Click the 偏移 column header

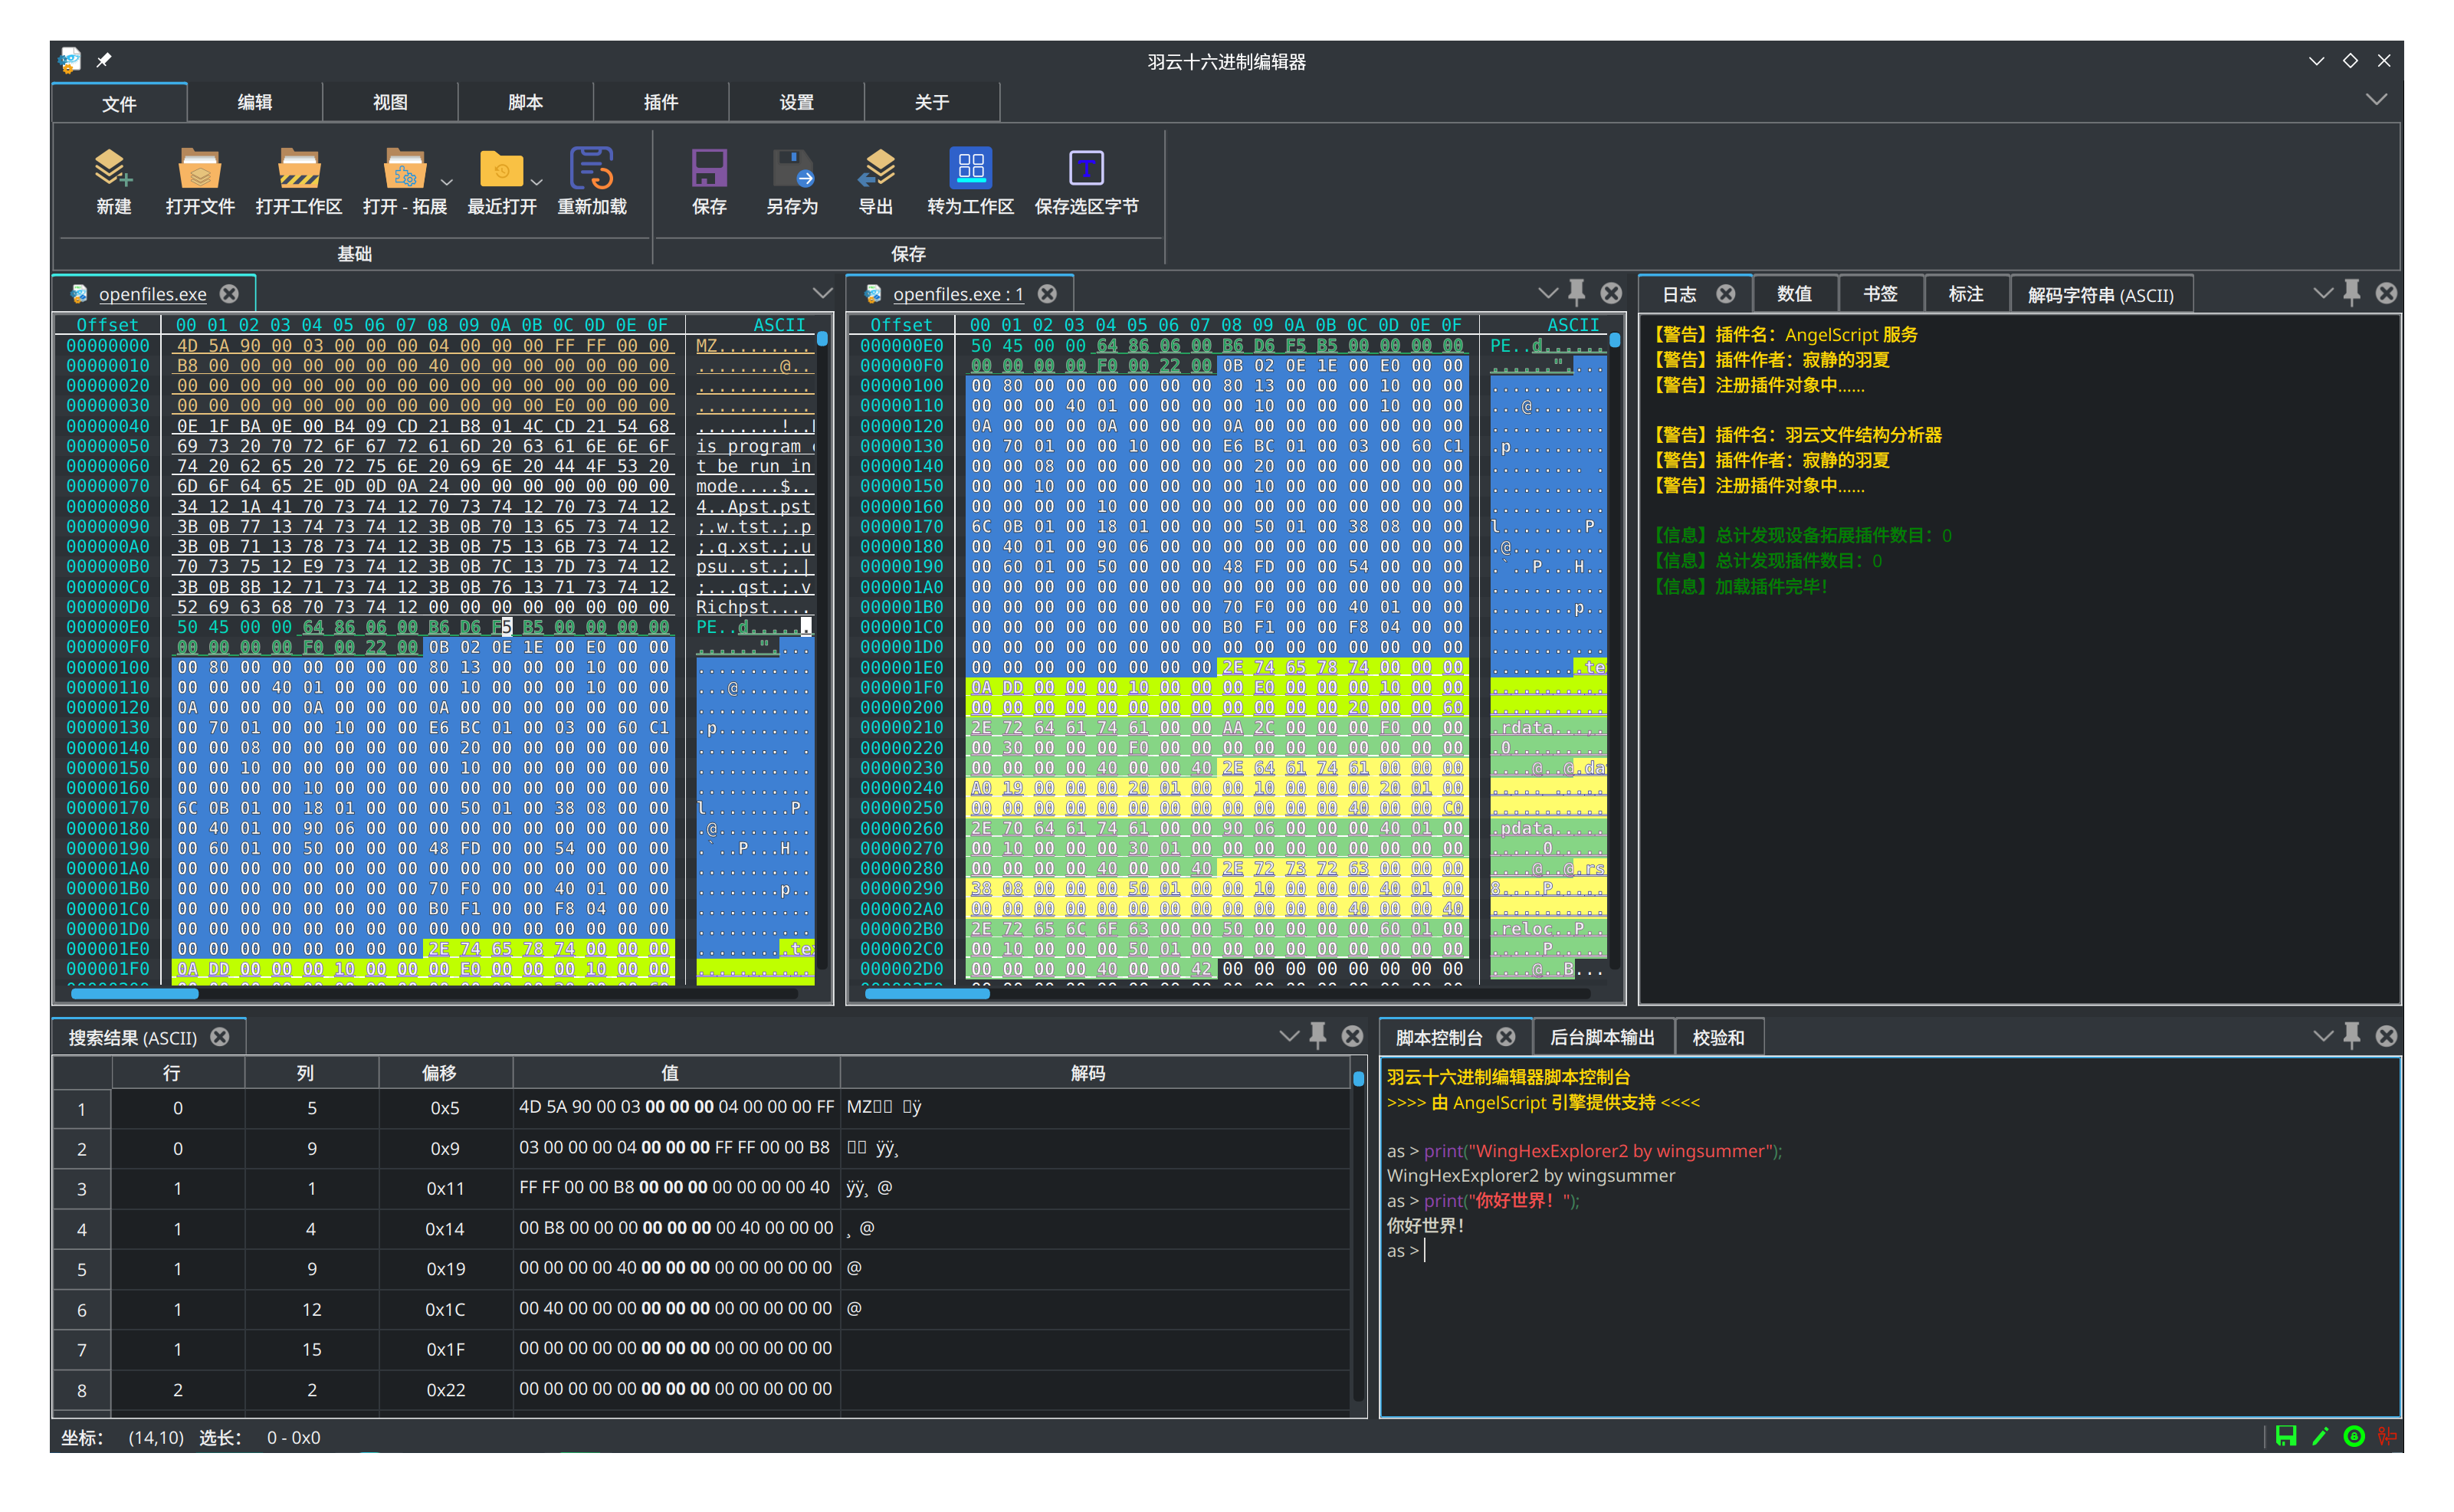pyautogui.click(x=445, y=1072)
